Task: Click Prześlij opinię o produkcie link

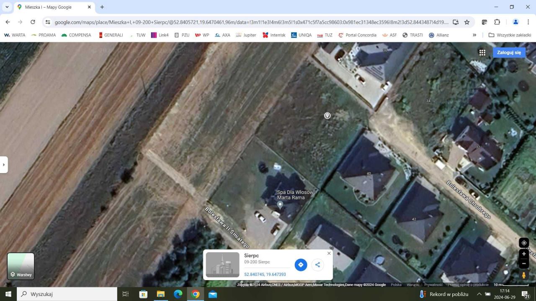Action: click(468, 285)
